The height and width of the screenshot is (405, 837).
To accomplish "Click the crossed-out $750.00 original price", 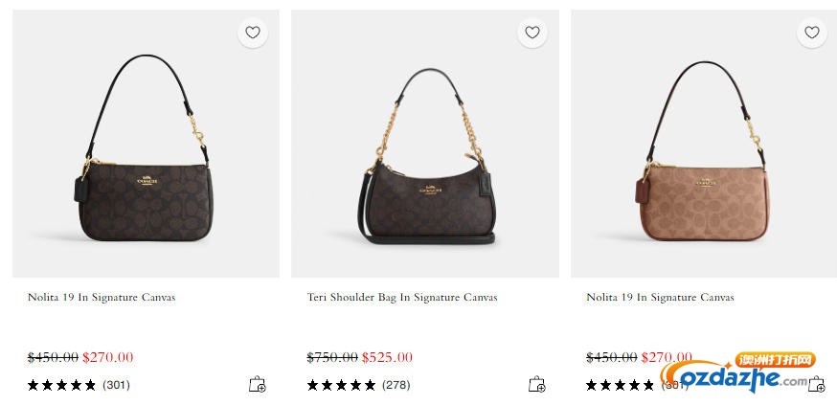I will (332, 357).
